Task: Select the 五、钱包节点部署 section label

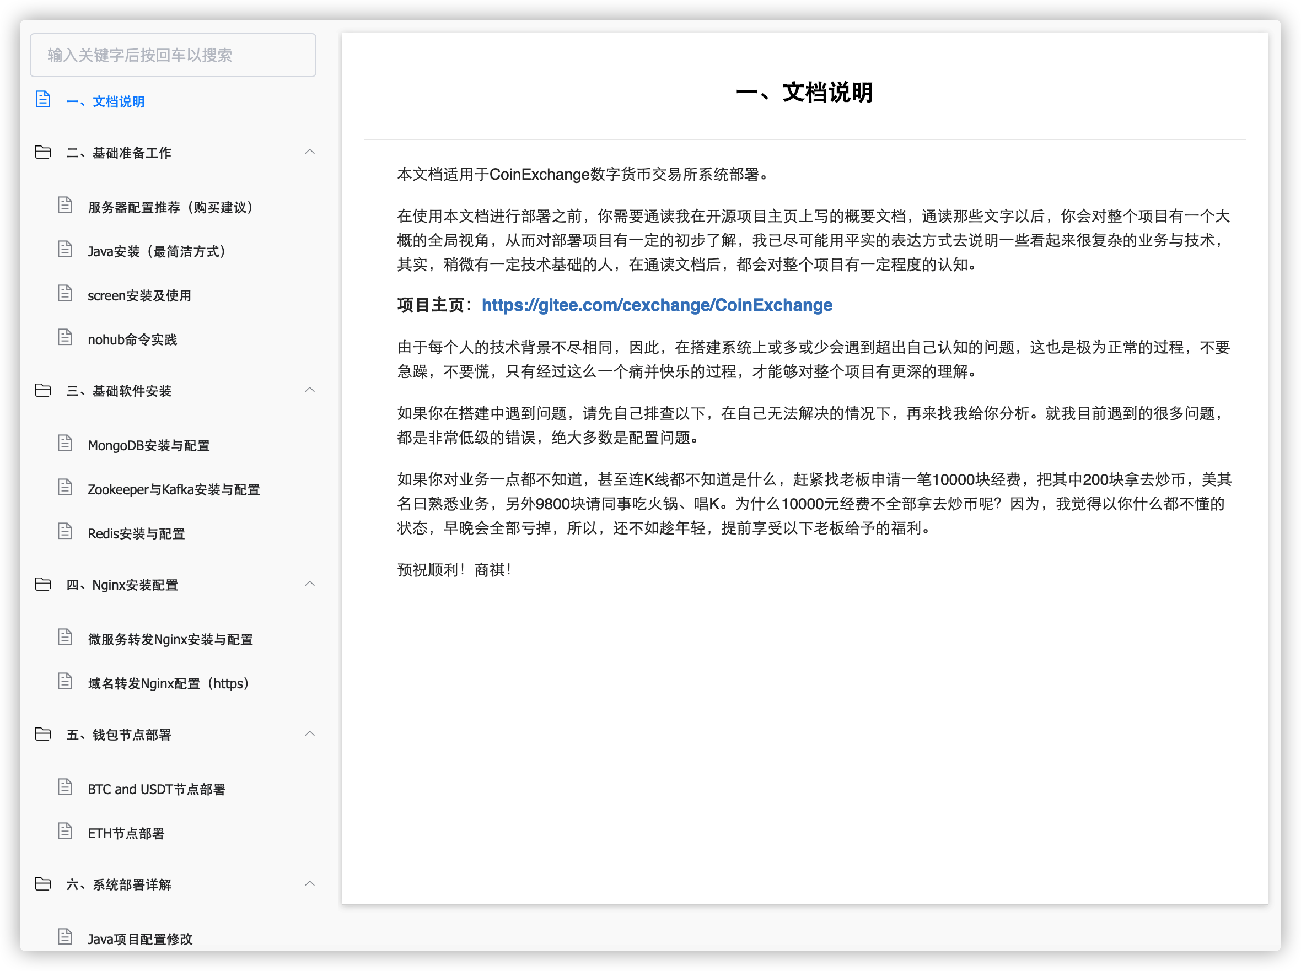Action: tap(119, 735)
